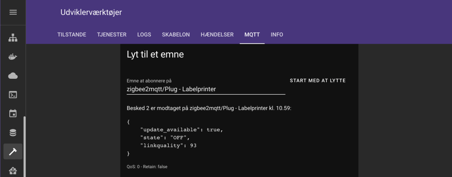Switch to the SKABELON tab

click(x=176, y=35)
